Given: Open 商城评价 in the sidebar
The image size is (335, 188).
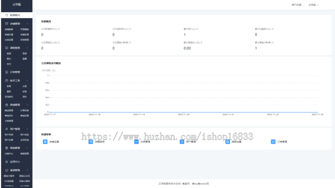Looking at the screenshot, I should (9, 116).
